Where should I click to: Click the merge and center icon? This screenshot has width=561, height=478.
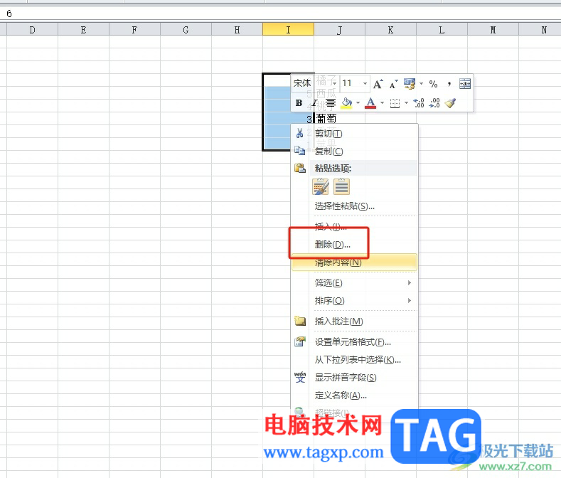click(465, 84)
